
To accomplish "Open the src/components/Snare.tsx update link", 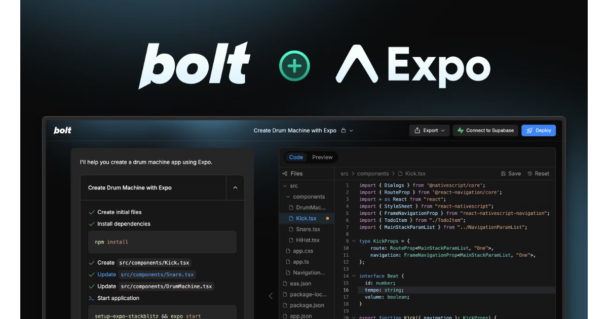I will coord(157,274).
